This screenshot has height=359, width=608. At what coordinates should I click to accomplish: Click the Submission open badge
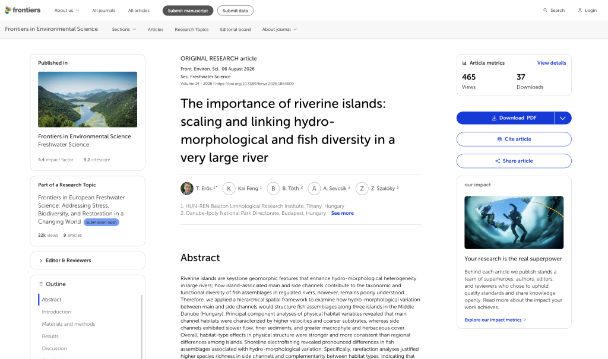[101, 222]
